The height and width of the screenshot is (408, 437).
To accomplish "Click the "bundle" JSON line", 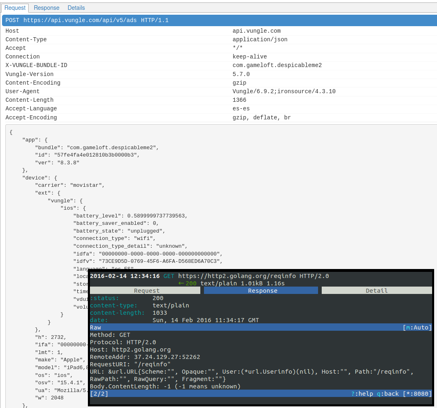I will [97, 148].
